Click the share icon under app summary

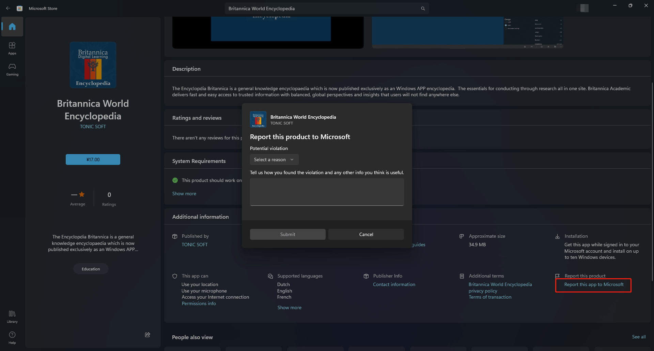(147, 335)
